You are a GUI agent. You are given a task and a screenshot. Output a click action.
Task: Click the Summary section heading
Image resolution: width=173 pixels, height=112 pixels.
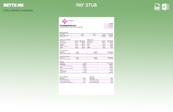click(62, 62)
